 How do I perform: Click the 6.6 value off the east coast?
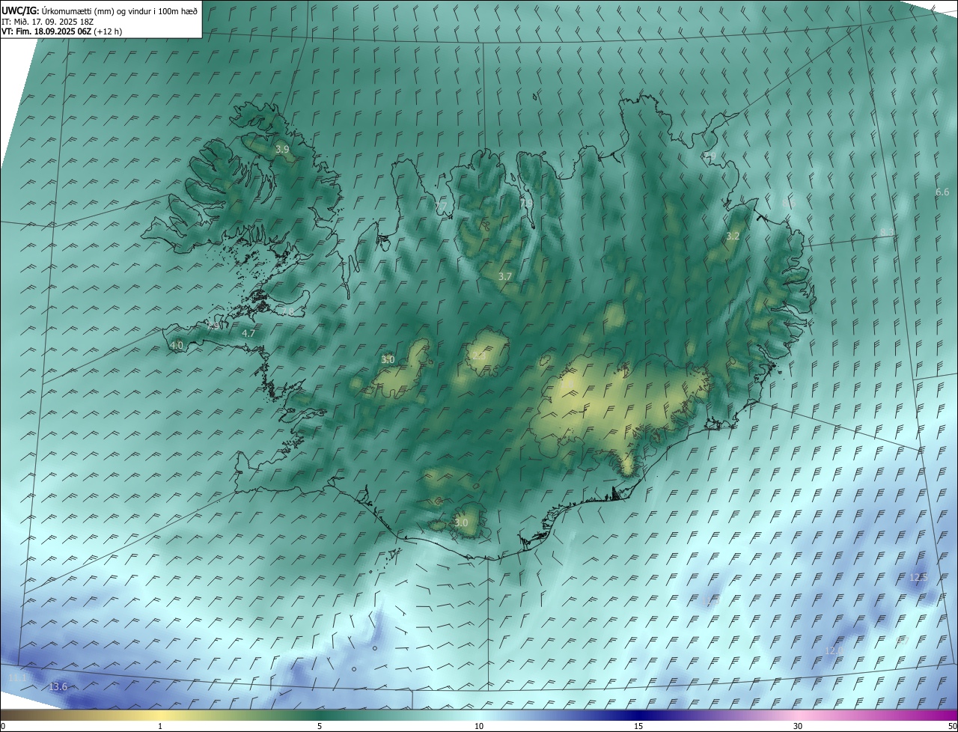pyautogui.click(x=942, y=192)
